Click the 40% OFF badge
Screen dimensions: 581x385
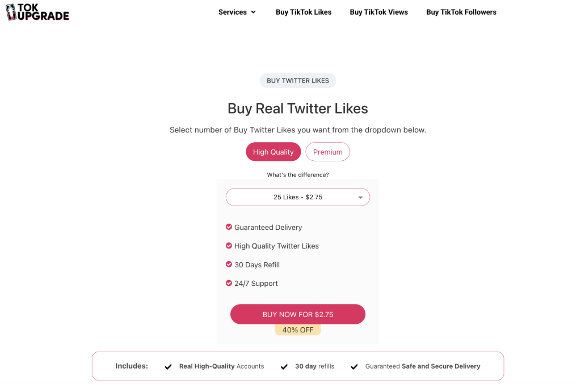pyautogui.click(x=297, y=330)
